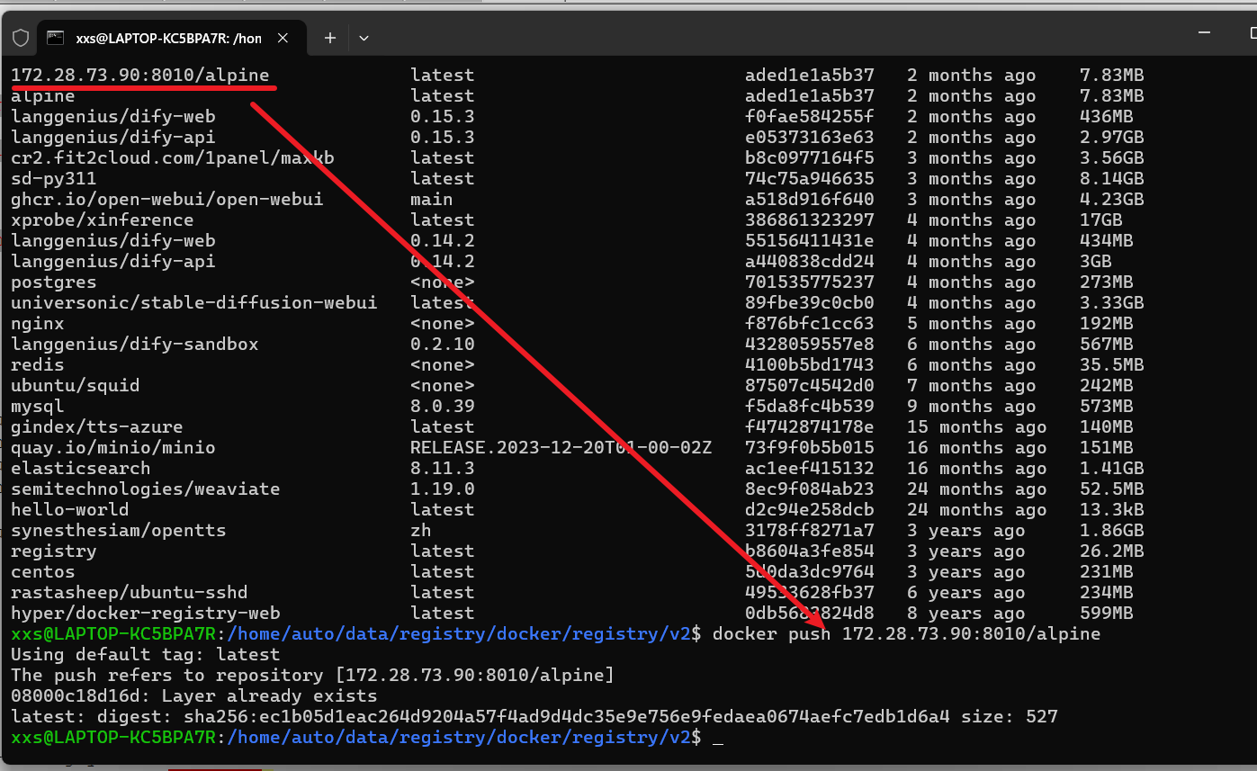Click the hello-world image name
Screen dimensions: 1257x771
click(x=69, y=510)
